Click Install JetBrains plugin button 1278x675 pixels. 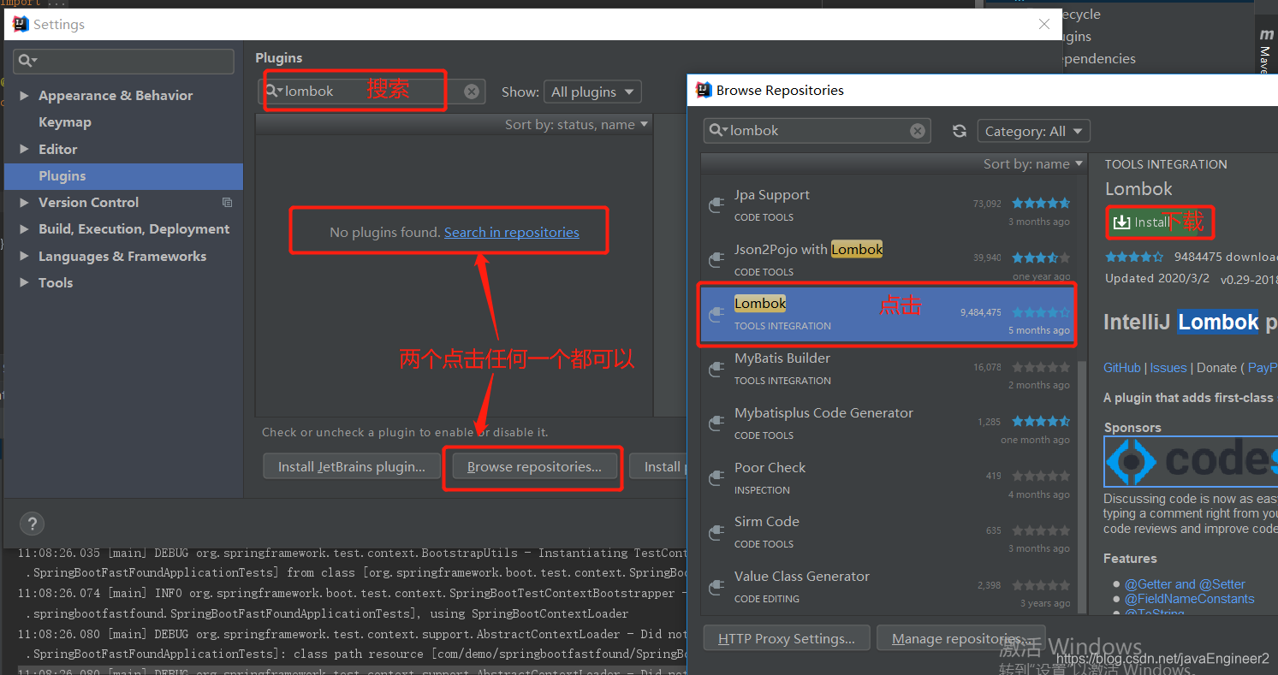coord(351,467)
